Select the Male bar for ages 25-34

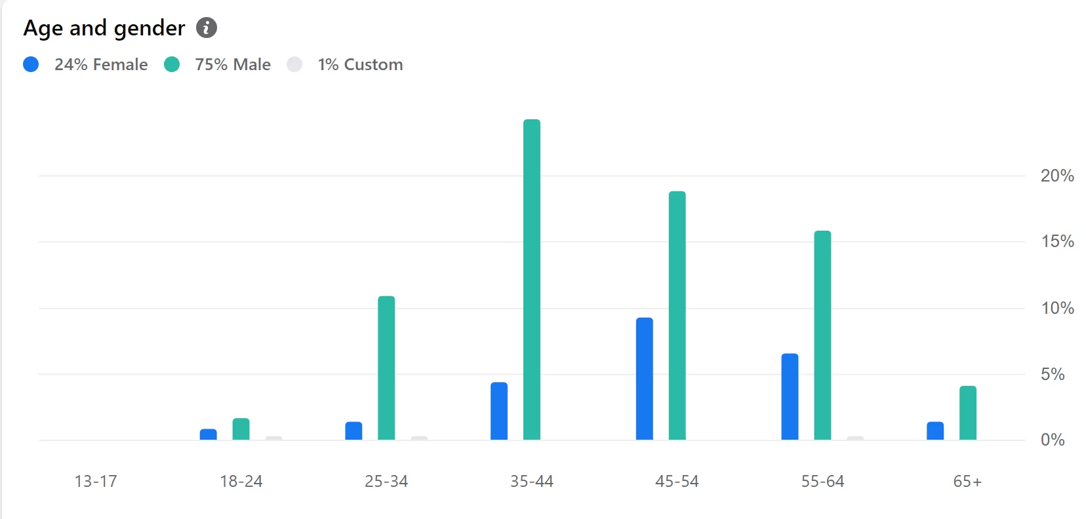(x=386, y=368)
